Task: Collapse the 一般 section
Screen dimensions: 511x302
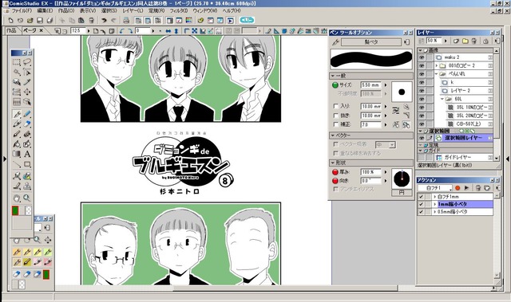Action: tap(333, 76)
